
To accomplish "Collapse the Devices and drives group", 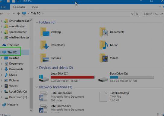I will pos(37,68).
